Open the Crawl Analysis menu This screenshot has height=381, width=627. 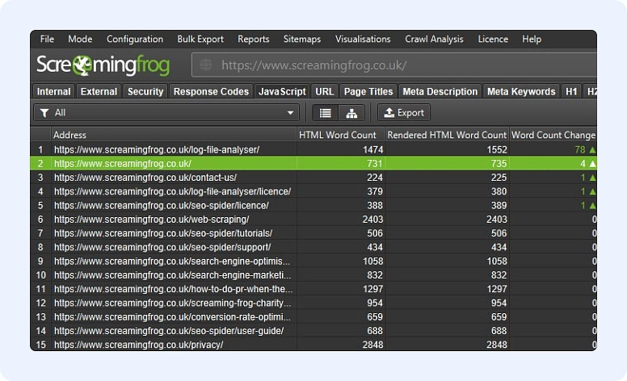[434, 39]
